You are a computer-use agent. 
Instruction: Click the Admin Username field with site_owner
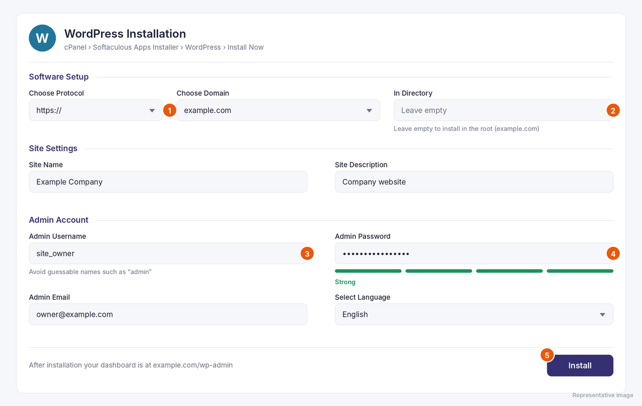click(168, 254)
